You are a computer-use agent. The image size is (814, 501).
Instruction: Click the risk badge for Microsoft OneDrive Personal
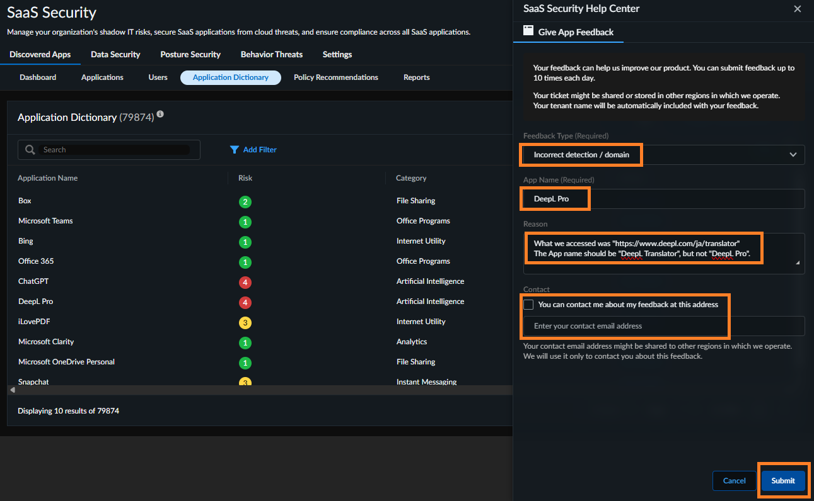click(x=245, y=363)
